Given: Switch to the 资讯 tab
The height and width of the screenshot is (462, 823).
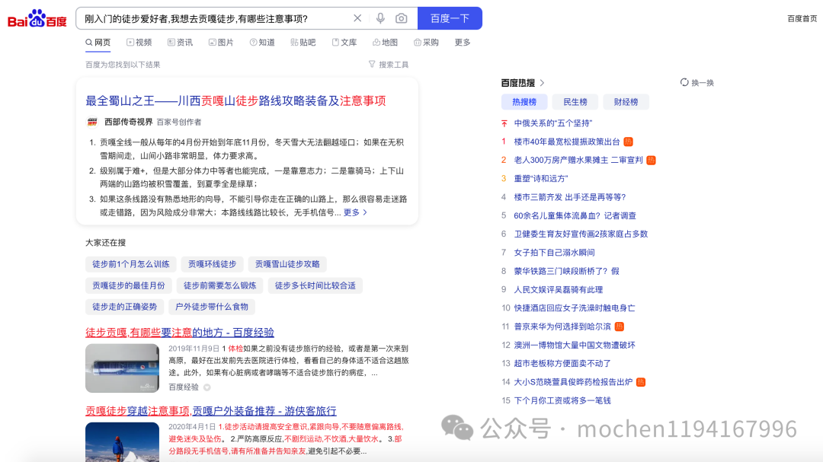Looking at the screenshot, I should [180, 43].
